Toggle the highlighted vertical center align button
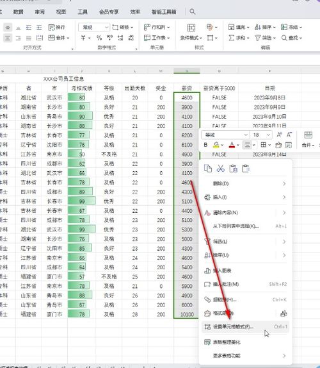The image size is (320, 368). 8,28
